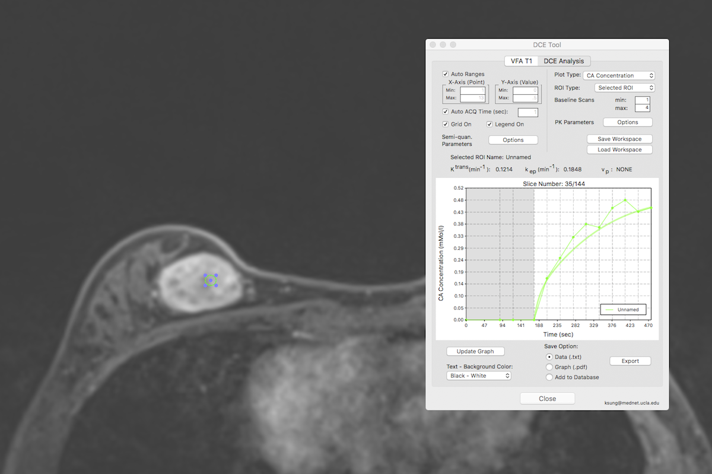Image resolution: width=712 pixels, height=474 pixels.
Task: Click the Baseline Scans max field
Action: point(642,108)
